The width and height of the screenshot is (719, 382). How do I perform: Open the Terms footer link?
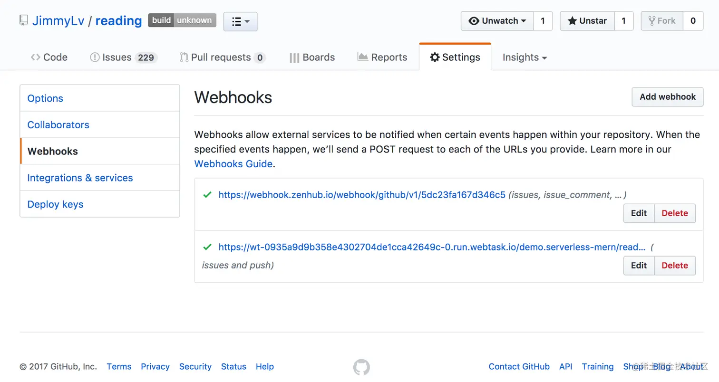[x=119, y=367]
